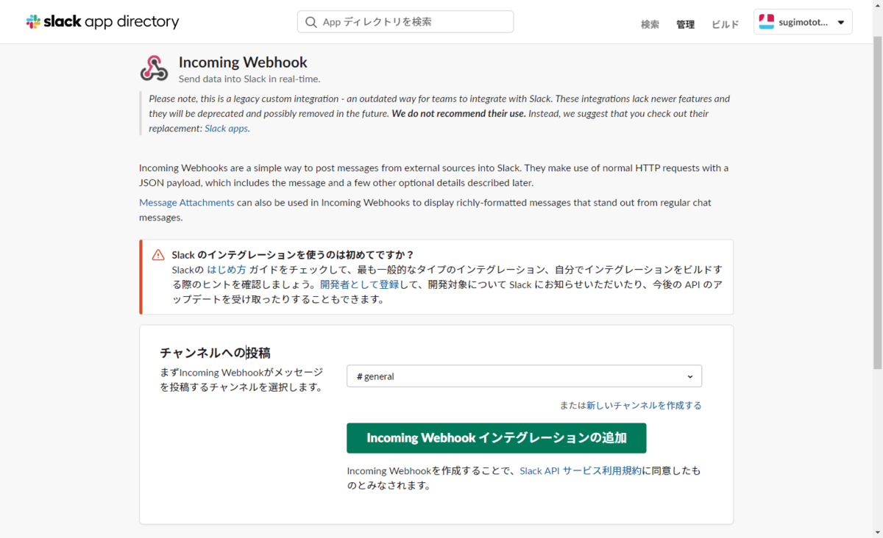The width and height of the screenshot is (883, 538).
Task: Click 'Send data into Slack in real-time.' text
Action: (x=249, y=79)
